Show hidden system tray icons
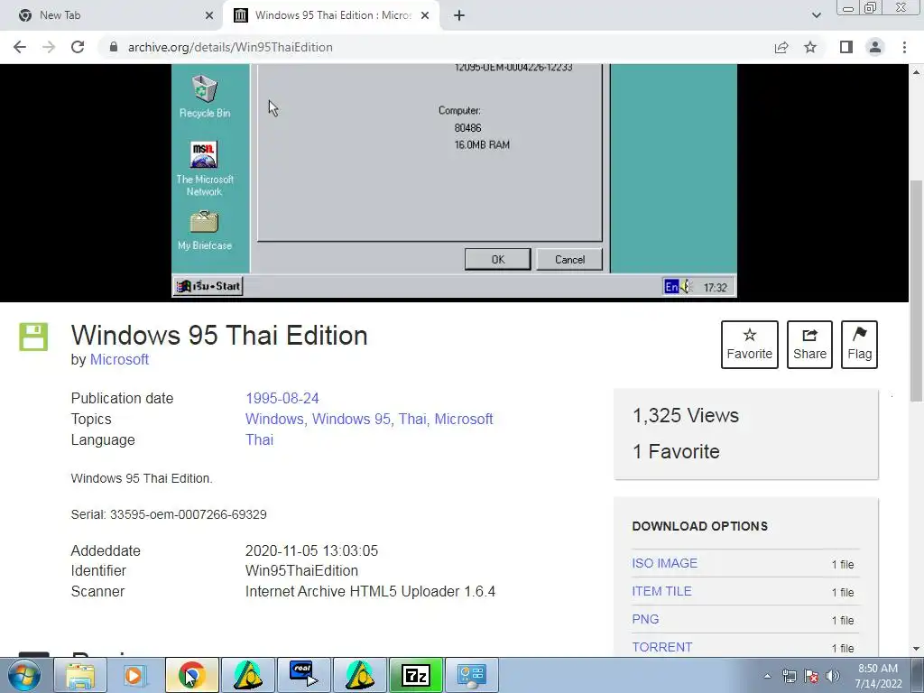The width and height of the screenshot is (924, 693). coord(767,676)
